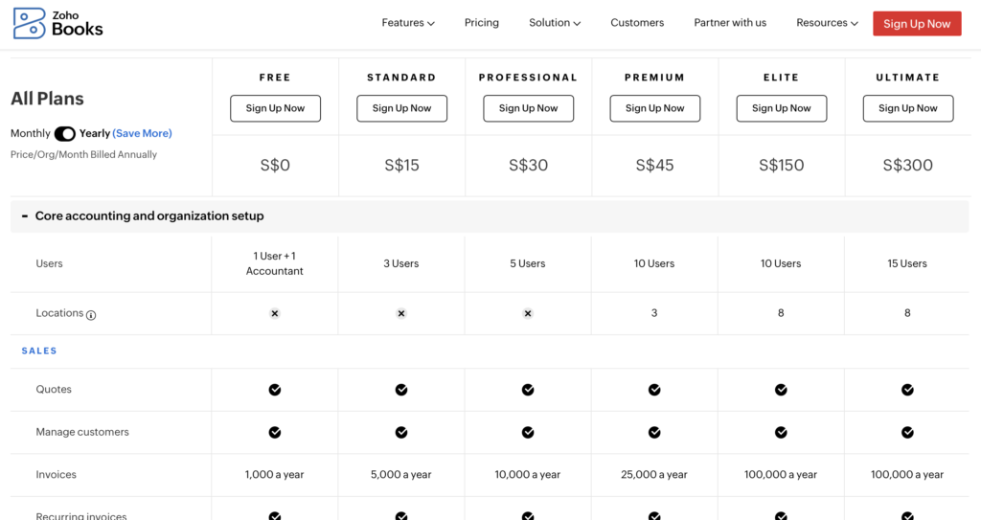Click the Zoho Books logo
981x520 pixels.
57,23
